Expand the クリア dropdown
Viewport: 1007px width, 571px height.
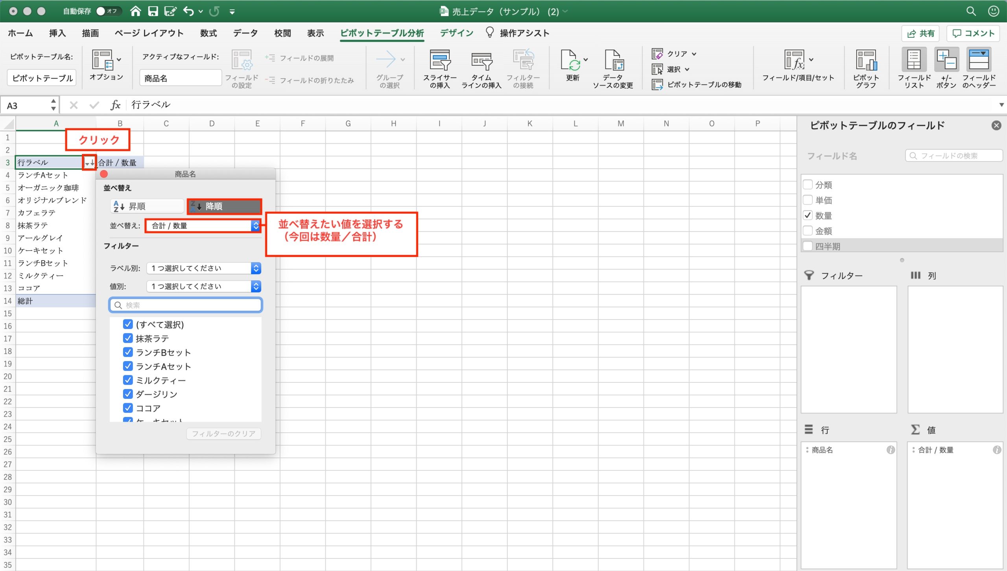[694, 54]
